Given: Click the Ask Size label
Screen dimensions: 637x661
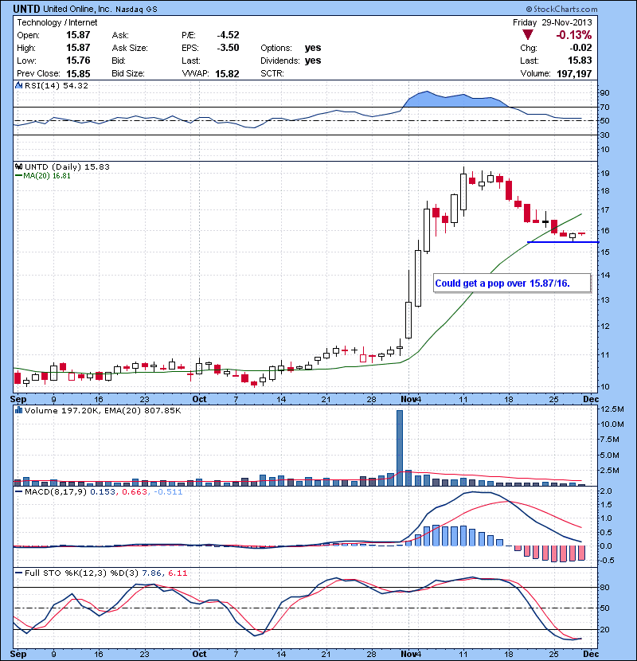Looking at the screenshot, I should (x=130, y=48).
